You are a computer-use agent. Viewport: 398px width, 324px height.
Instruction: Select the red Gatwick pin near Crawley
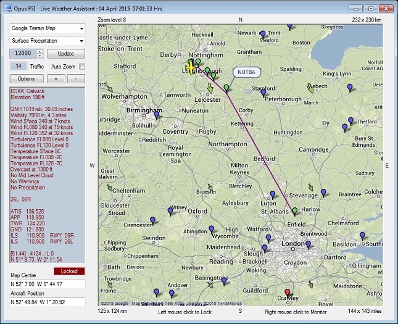click(288, 293)
